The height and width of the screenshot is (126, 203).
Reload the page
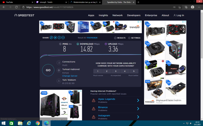(x=16, y=7)
